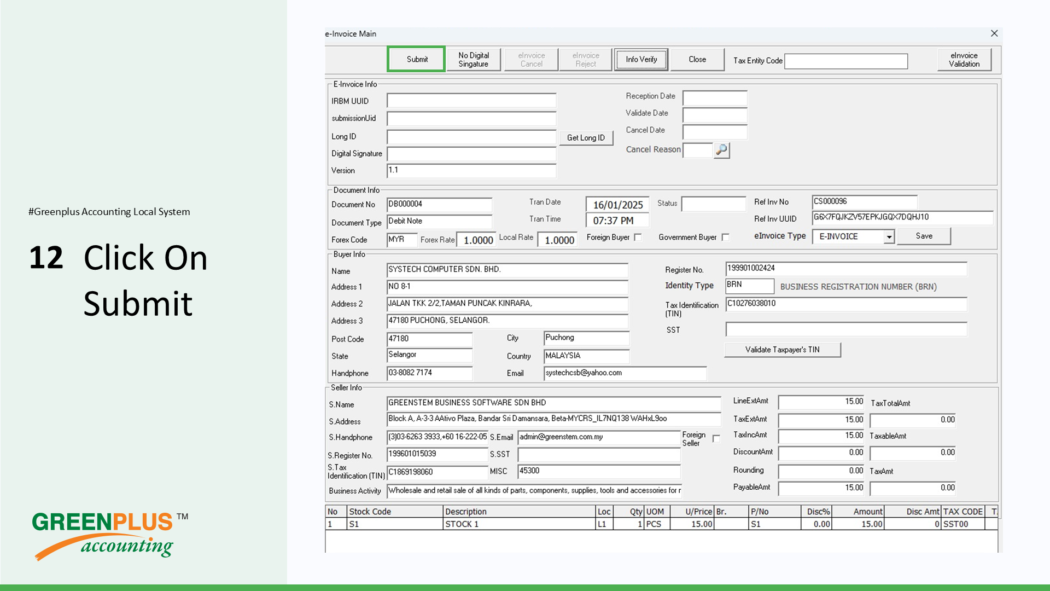Click the S.Email field
Viewport: 1050px width, 591px height.
tap(599, 438)
